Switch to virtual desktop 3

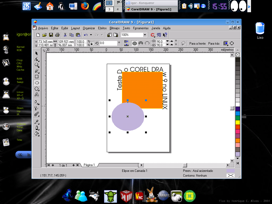(x=109, y=9)
